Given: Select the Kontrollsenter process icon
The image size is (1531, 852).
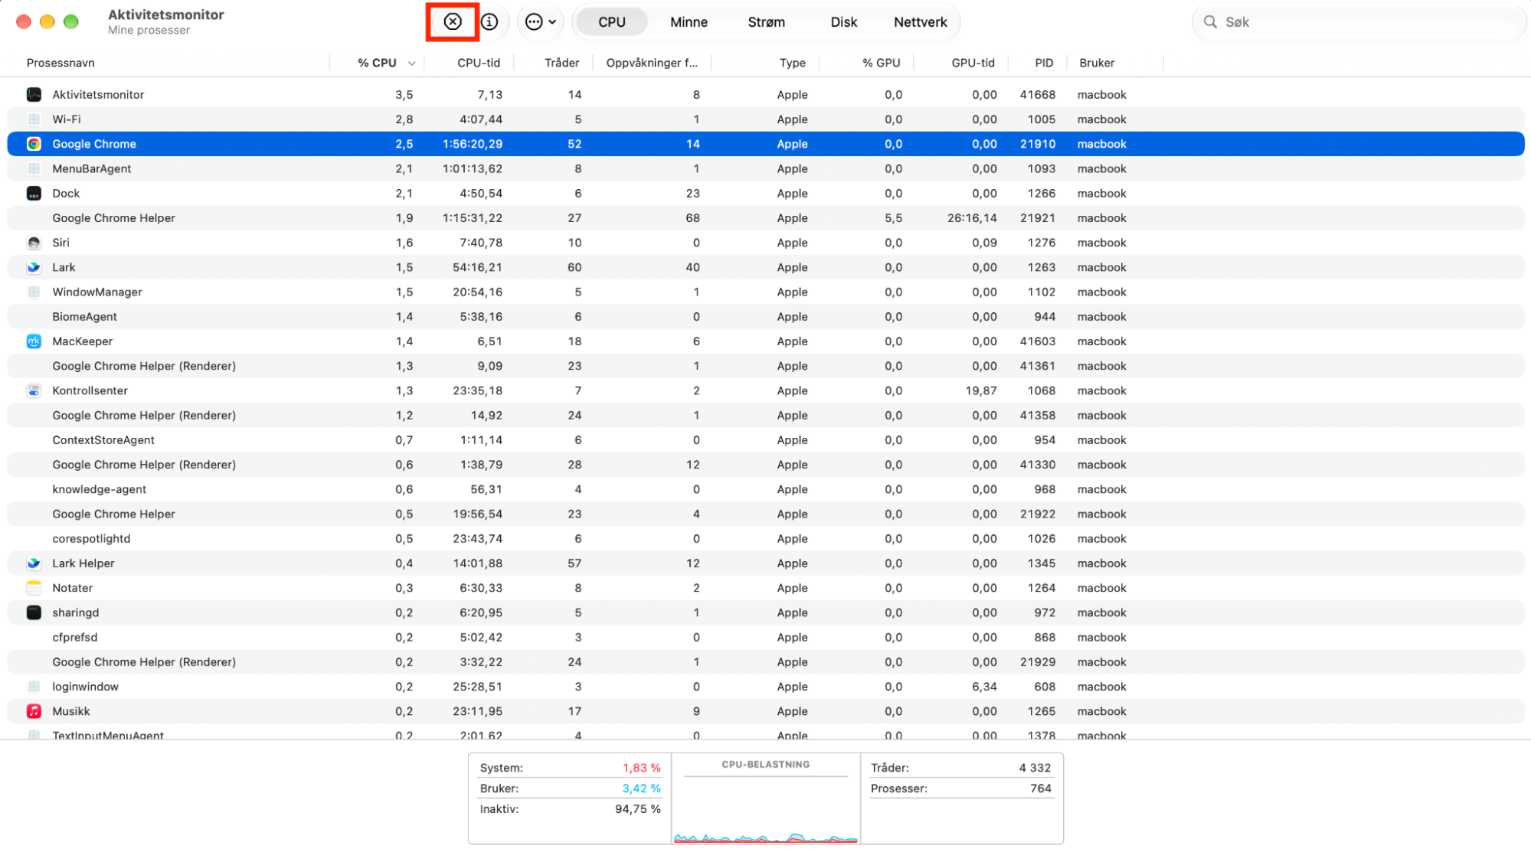Looking at the screenshot, I should click(x=34, y=390).
